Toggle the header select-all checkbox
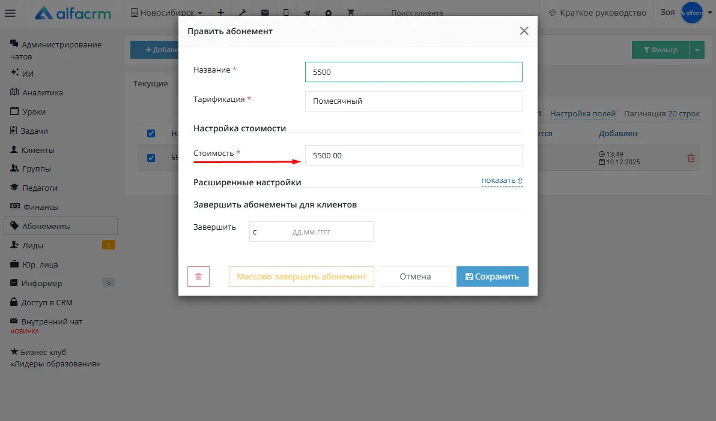 point(151,134)
